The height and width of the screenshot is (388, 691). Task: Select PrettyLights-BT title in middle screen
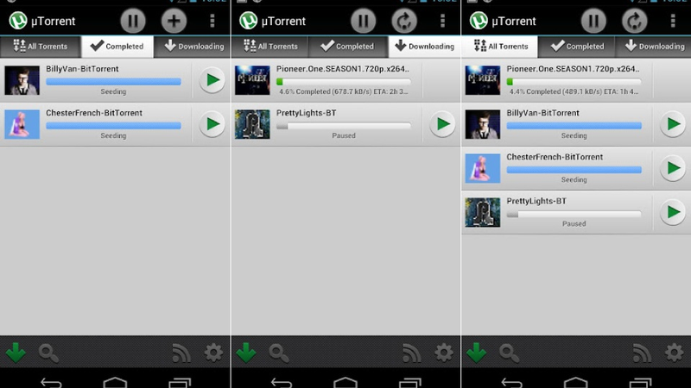coord(307,113)
